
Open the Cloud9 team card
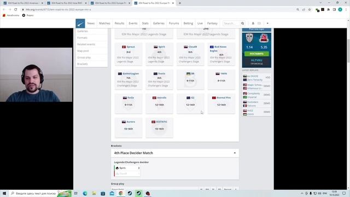pos(190,54)
